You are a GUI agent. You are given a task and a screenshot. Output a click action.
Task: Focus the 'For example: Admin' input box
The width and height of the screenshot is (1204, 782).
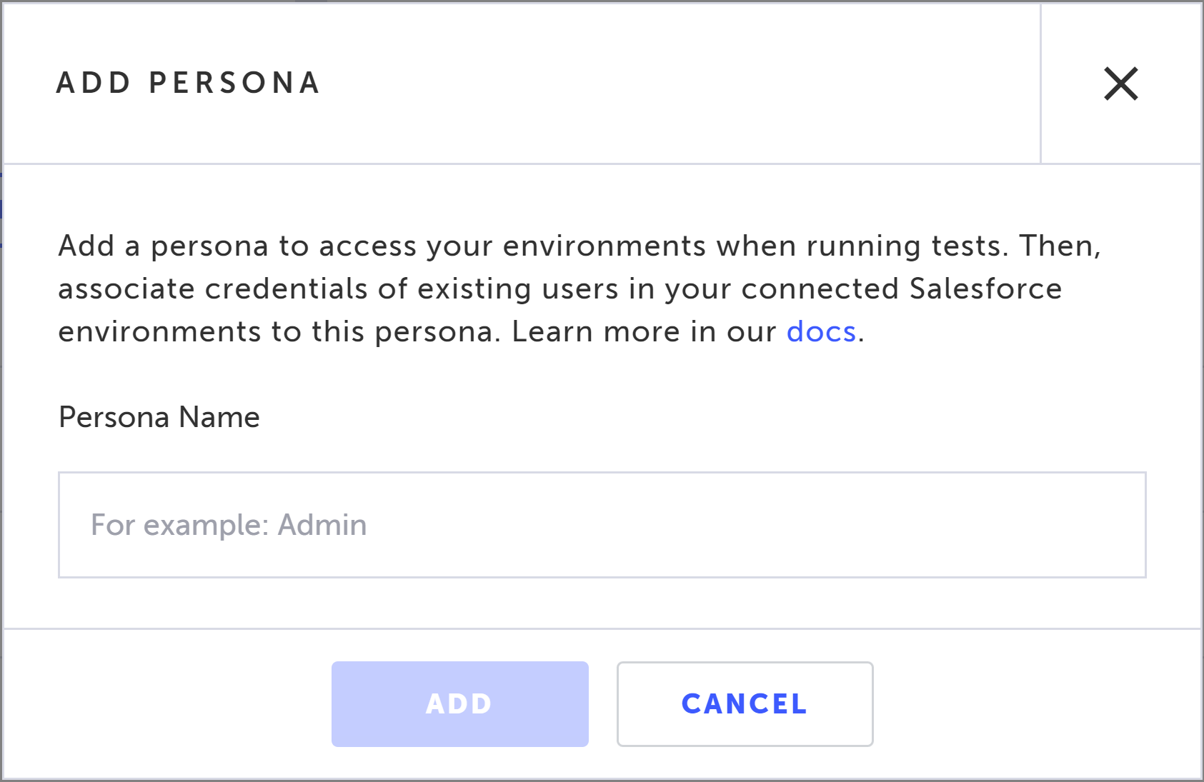pyautogui.click(x=602, y=525)
